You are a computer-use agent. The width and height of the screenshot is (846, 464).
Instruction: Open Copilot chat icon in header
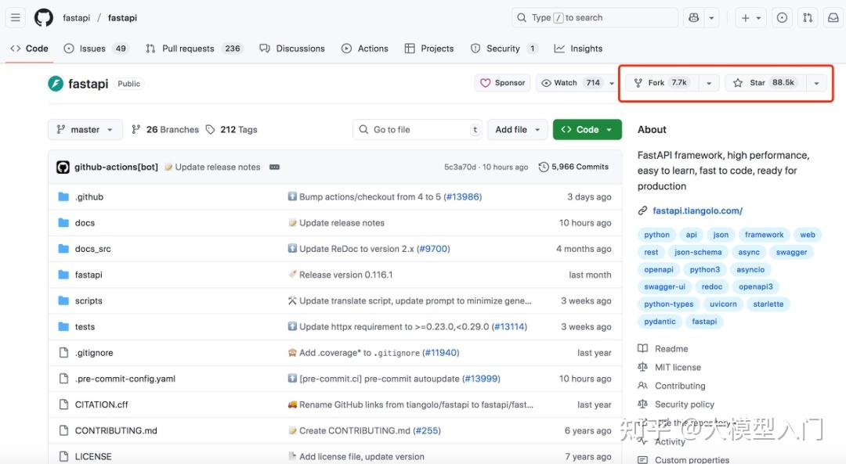[694, 18]
